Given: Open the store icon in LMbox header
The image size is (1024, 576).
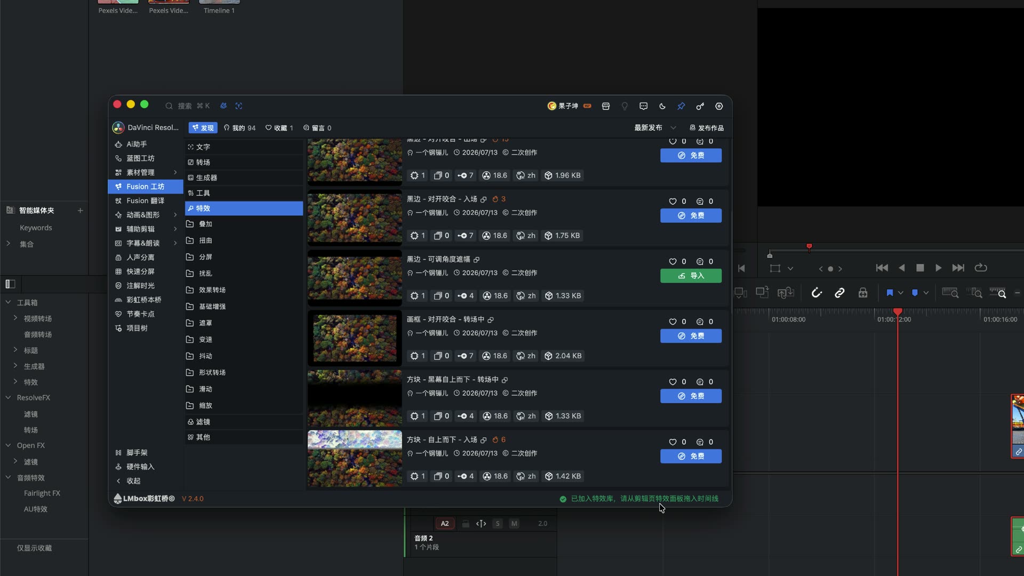Looking at the screenshot, I should pyautogui.click(x=606, y=106).
